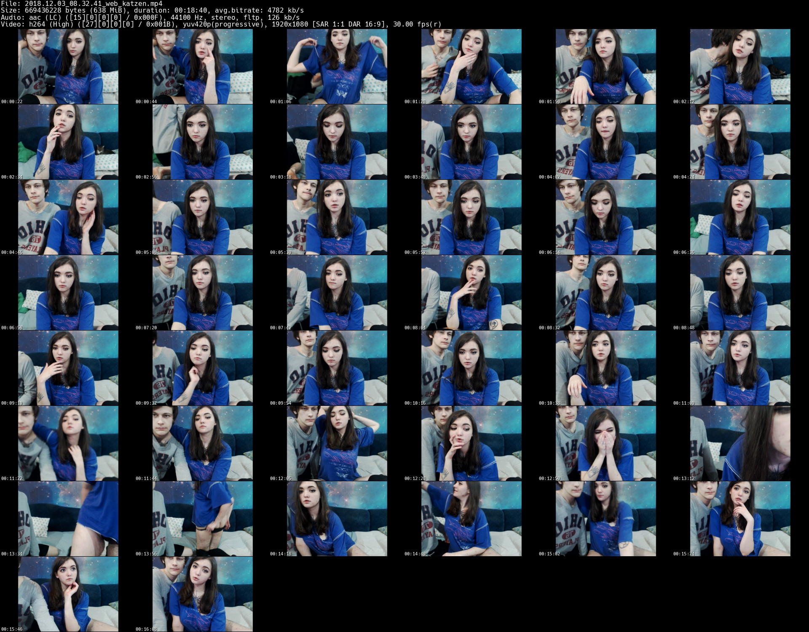Viewport: 809px width, 632px height.
Task: Select the thumbnail at 00:08:32
Action: coord(606,293)
